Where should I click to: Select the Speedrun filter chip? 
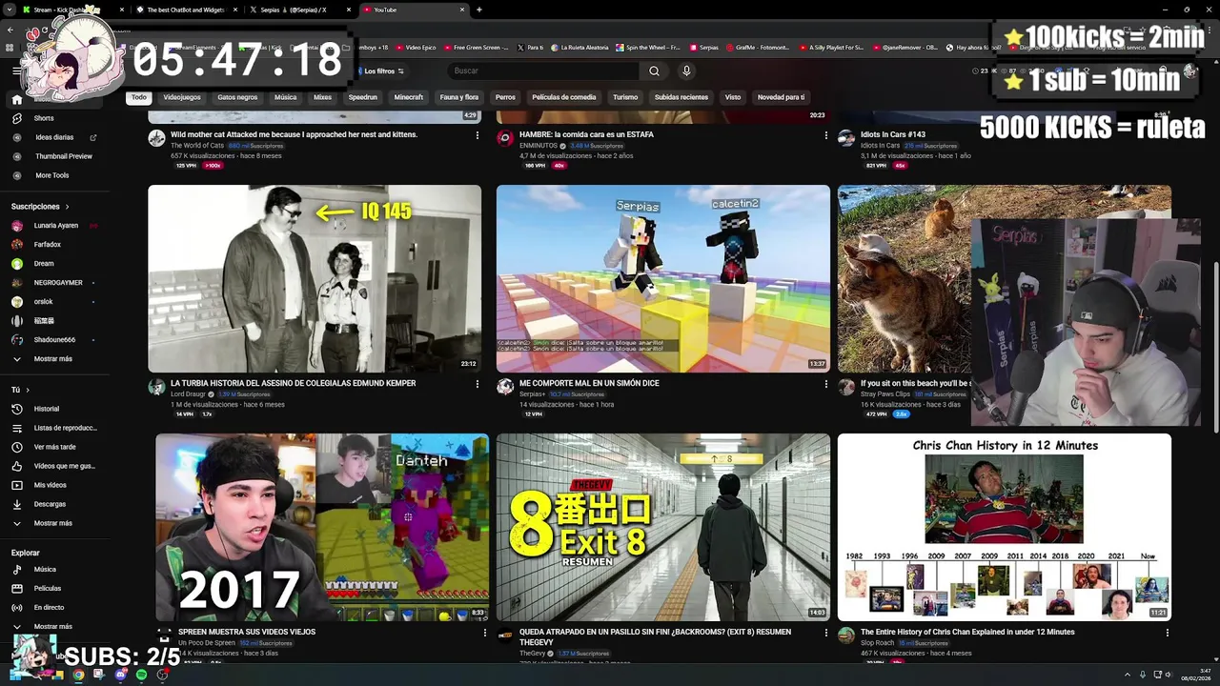point(363,97)
